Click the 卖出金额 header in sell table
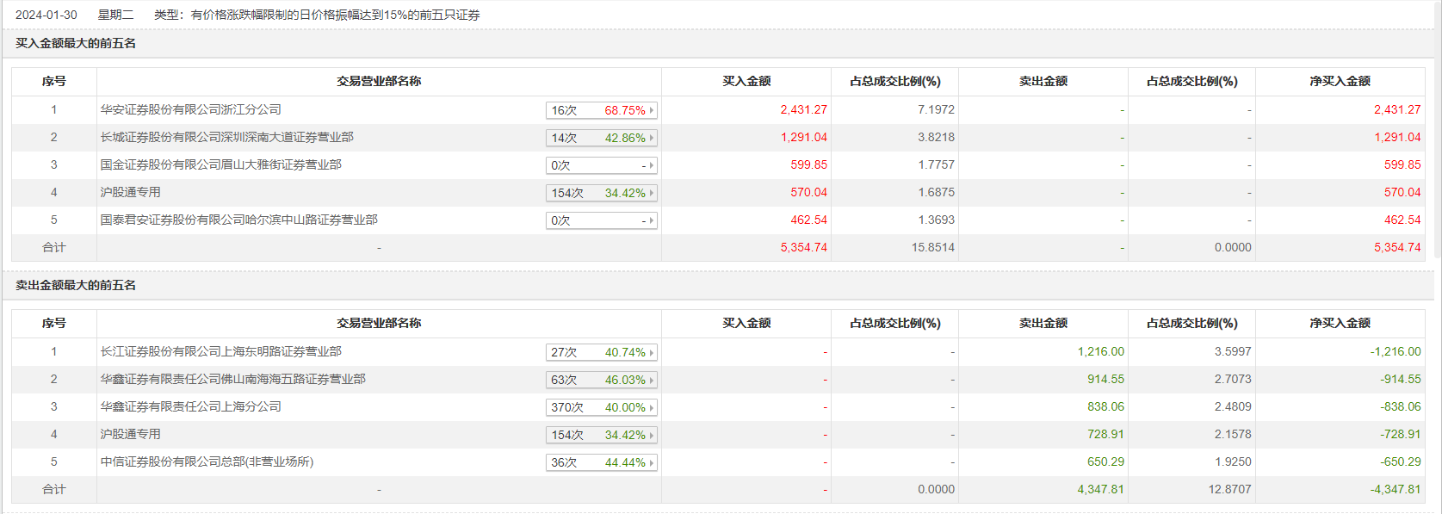Screen dimensions: 1442x514 (x=1043, y=323)
